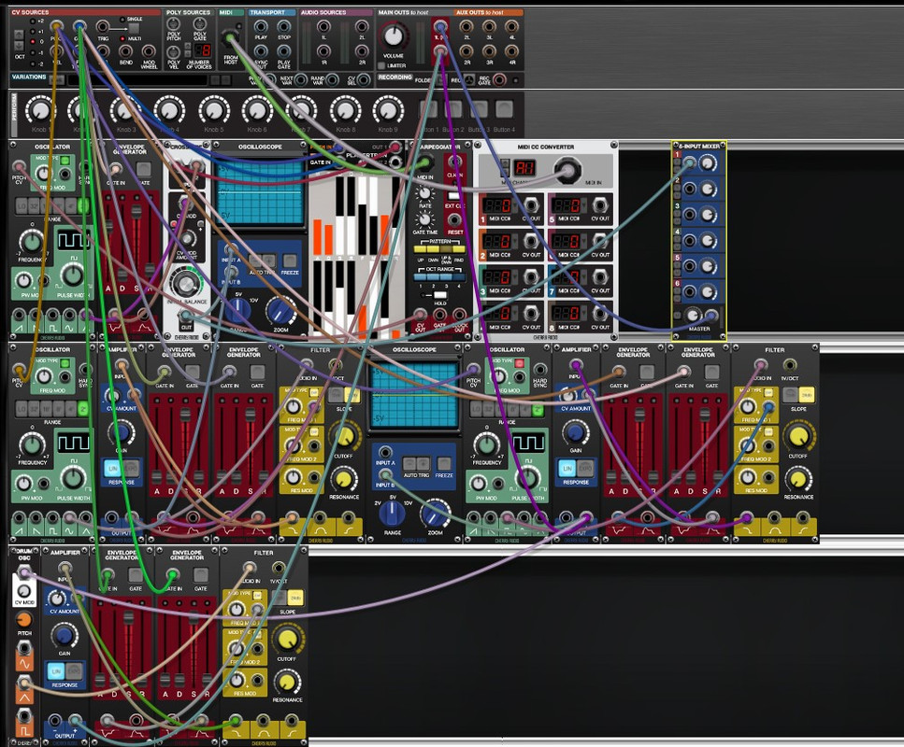Click the Transport PLAY jack

point(261,26)
